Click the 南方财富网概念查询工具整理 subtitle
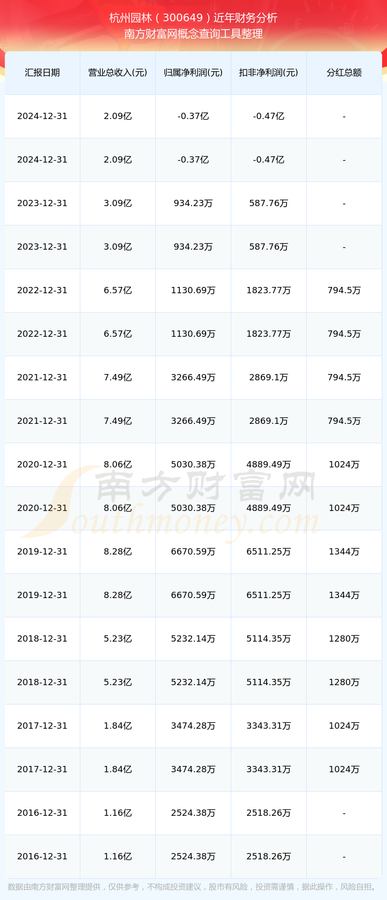The height and width of the screenshot is (900, 387). (x=193, y=34)
